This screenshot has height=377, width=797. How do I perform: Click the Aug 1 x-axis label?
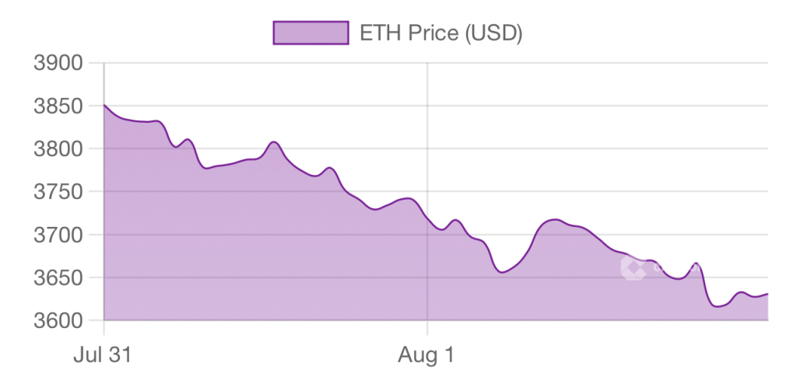click(x=427, y=356)
